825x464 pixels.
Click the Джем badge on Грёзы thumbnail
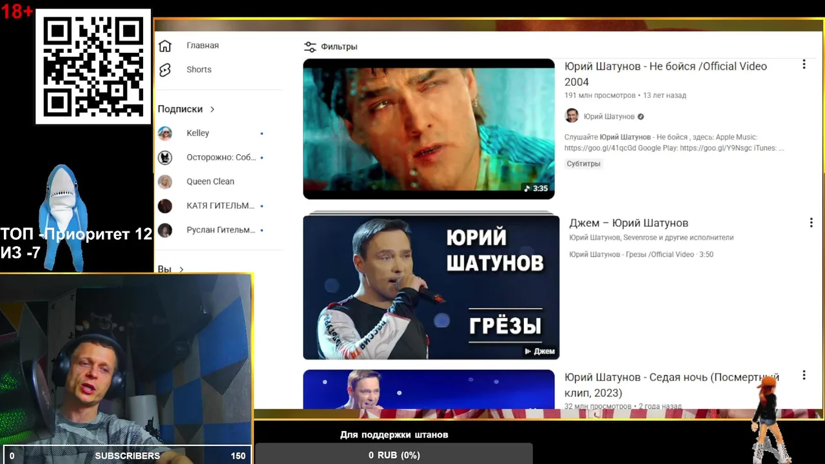539,351
